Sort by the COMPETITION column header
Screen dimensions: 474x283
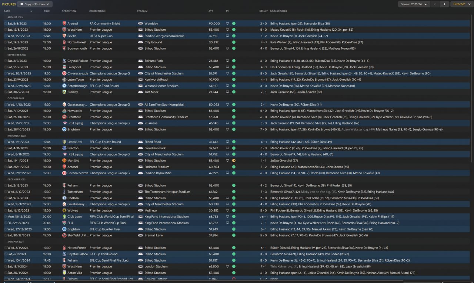point(97,11)
